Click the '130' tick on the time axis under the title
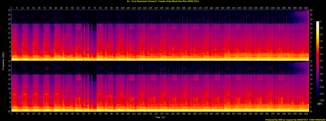Viewport: 326px width, 121px height. click(x=156, y=8)
